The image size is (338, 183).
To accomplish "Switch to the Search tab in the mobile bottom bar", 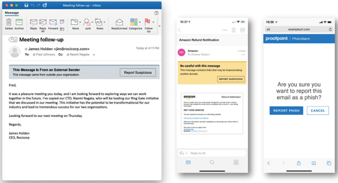I will (x=212, y=162).
